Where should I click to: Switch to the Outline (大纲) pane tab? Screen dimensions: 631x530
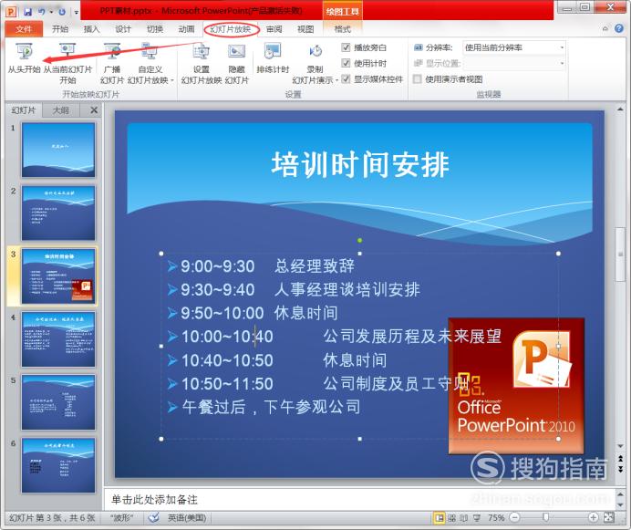coord(61,110)
